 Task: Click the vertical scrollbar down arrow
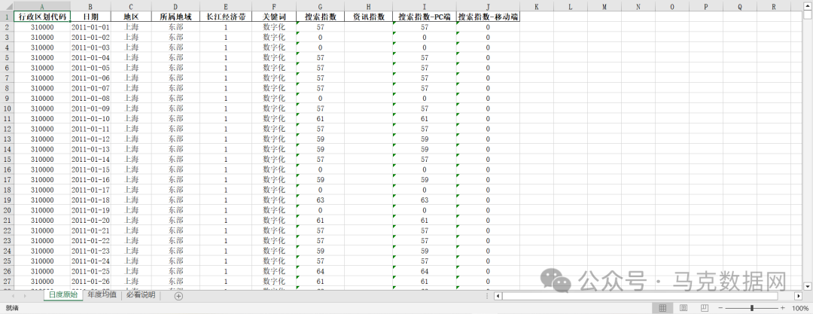pyautogui.click(x=808, y=286)
